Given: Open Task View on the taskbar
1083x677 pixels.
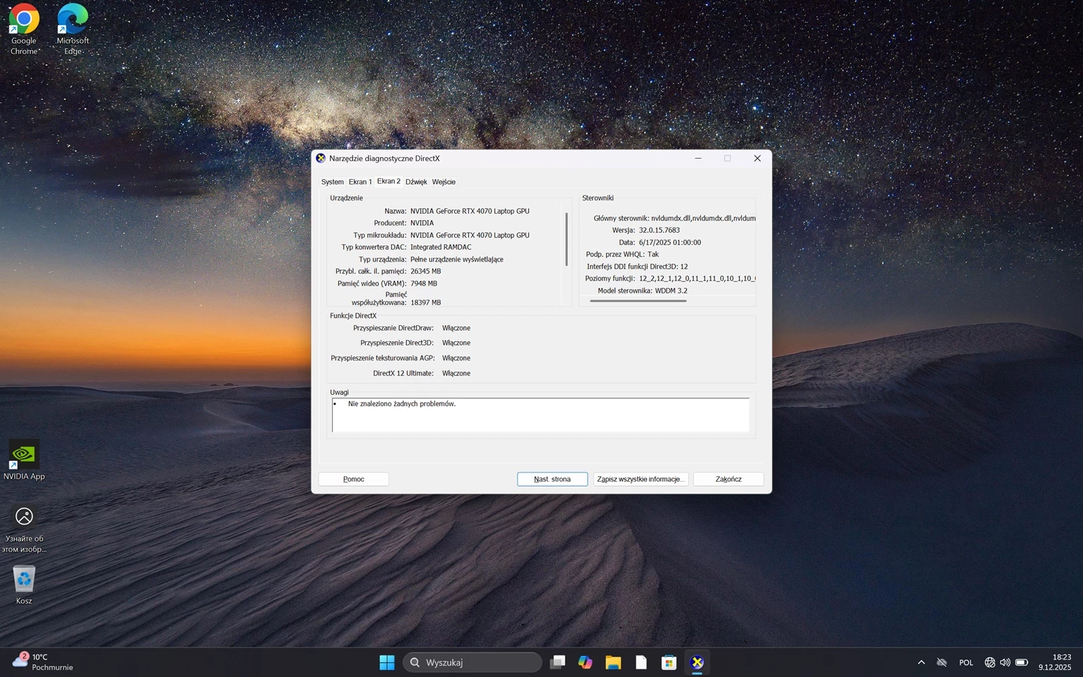Looking at the screenshot, I should (558, 662).
